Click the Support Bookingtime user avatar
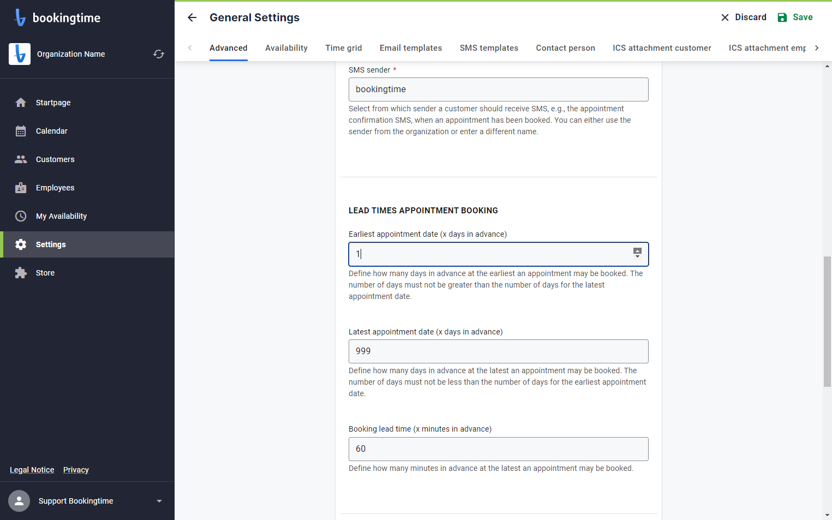This screenshot has width=832, height=520. (19, 501)
